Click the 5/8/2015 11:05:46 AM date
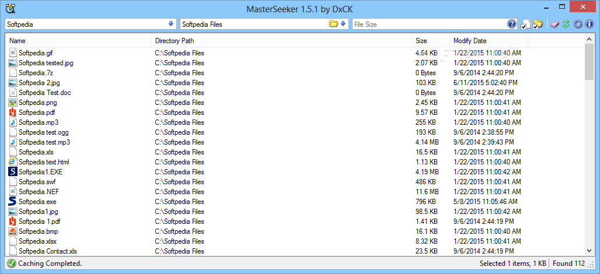 click(x=486, y=202)
